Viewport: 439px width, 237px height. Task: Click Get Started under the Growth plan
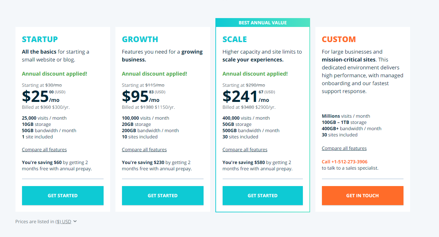coord(162,196)
